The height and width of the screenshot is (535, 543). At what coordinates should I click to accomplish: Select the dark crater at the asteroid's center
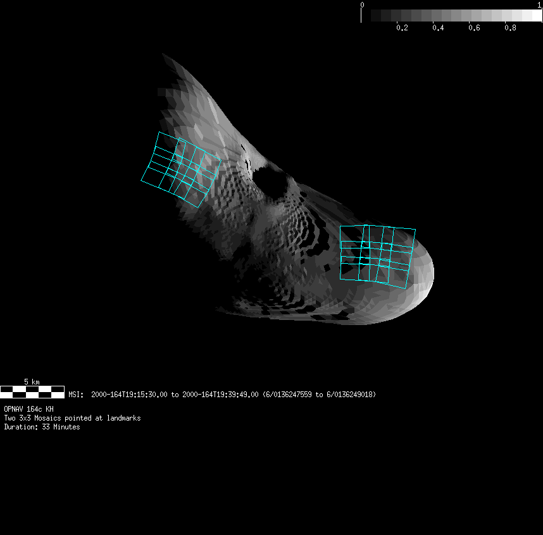click(x=272, y=181)
